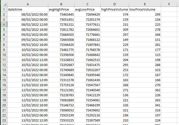Screen dimensions: 179x125
Task: Select column D header
Action: [115, 4]
